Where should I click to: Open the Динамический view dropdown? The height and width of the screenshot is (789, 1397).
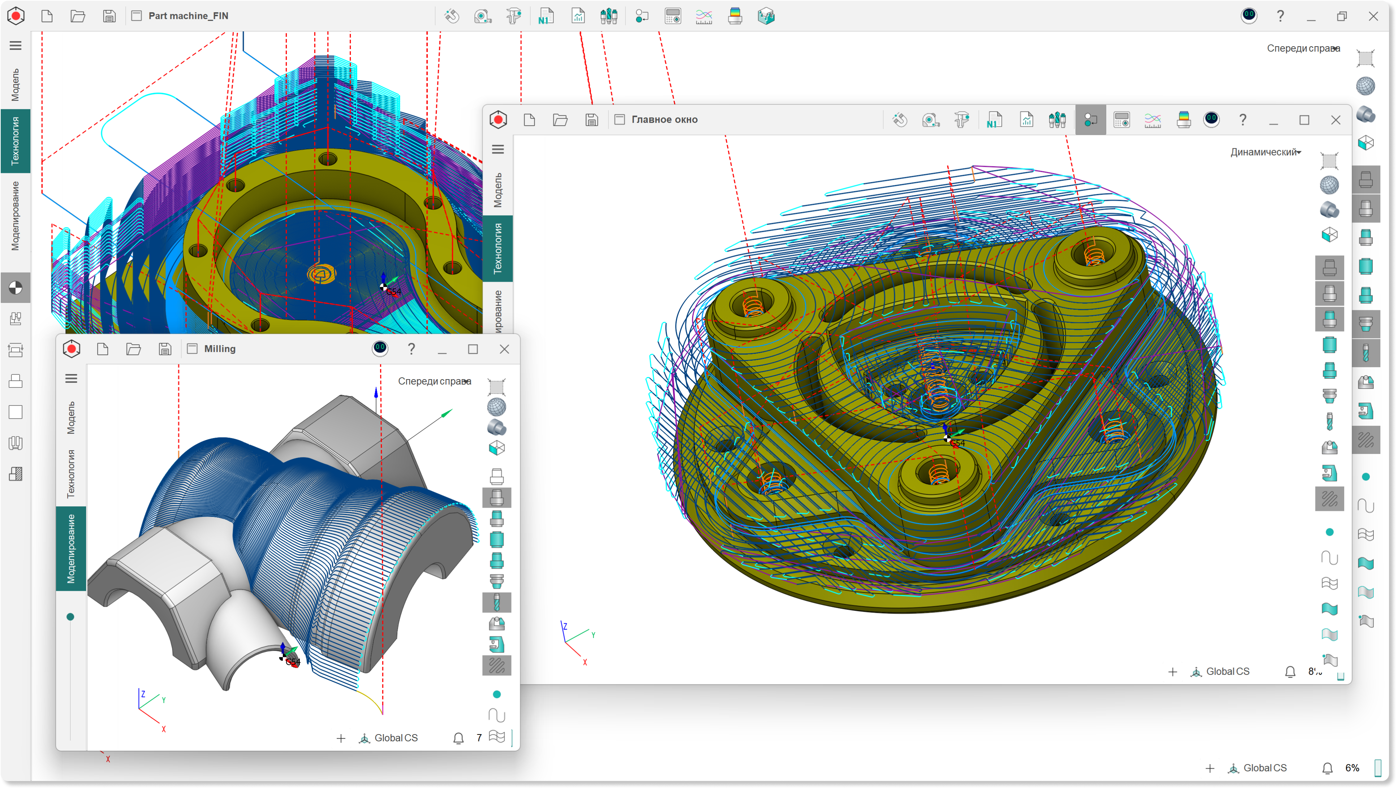(x=1265, y=152)
